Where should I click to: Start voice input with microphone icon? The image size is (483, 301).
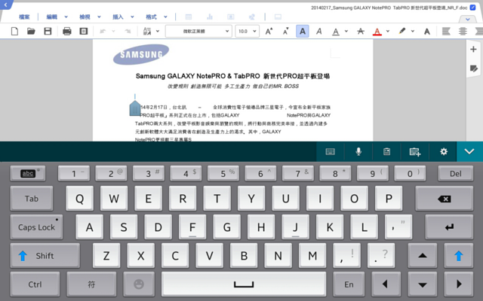pyautogui.click(x=358, y=151)
